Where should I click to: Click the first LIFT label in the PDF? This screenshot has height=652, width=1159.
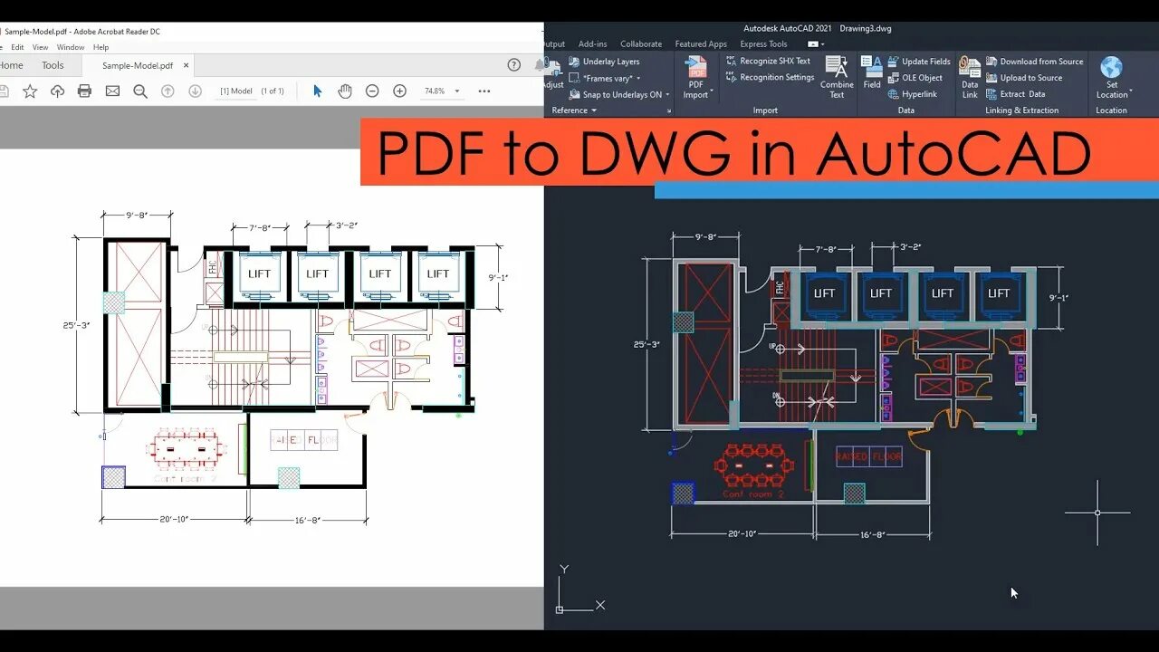[x=260, y=273]
